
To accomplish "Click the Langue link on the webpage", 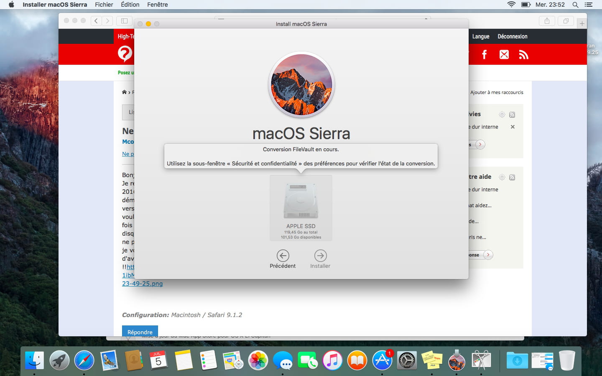I will (x=481, y=36).
